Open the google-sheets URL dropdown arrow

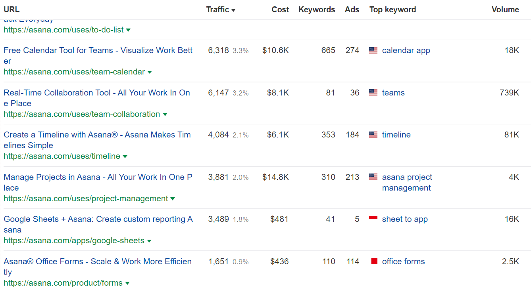149,241
